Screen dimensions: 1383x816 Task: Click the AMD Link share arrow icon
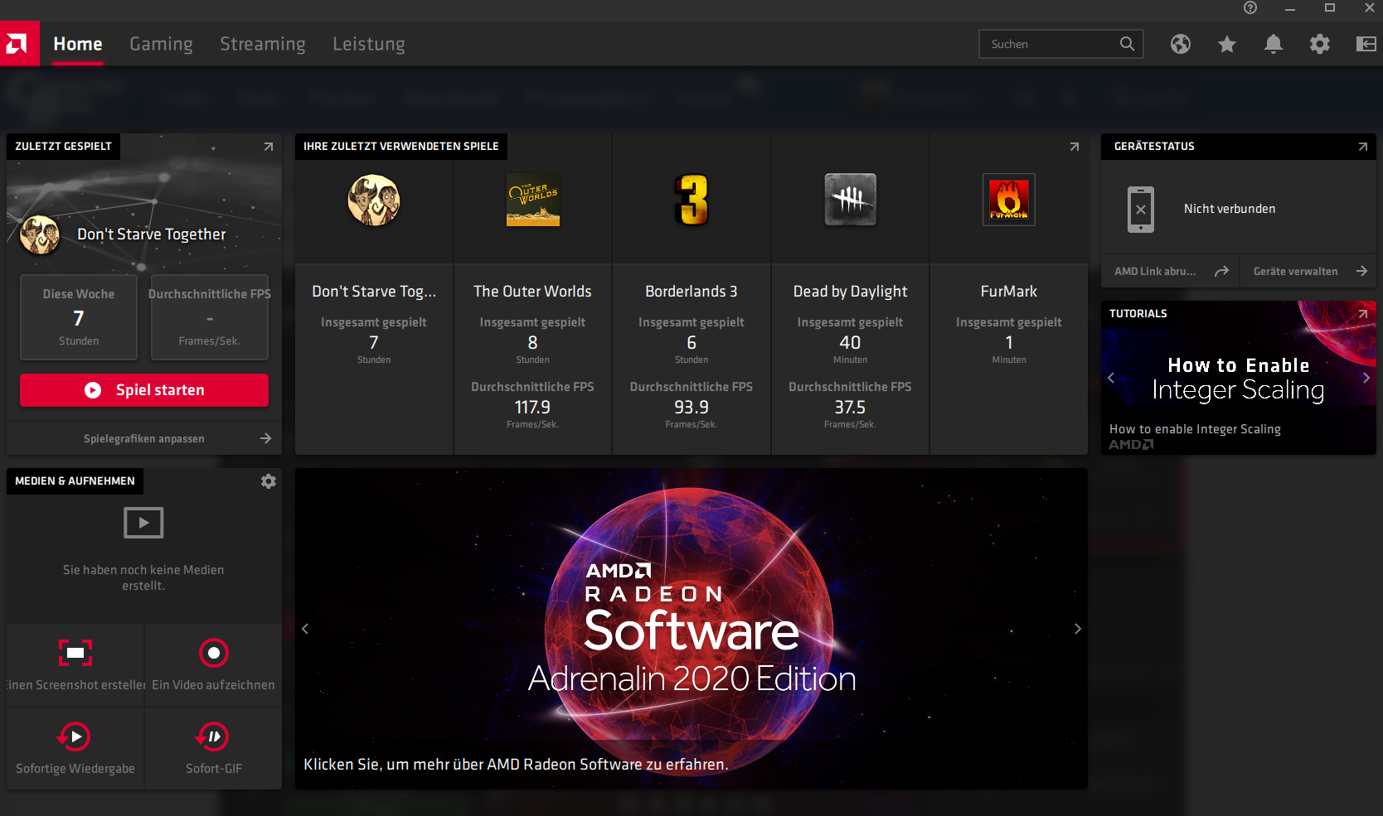pos(1222,271)
